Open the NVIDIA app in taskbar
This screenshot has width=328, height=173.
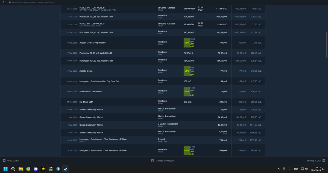coord(51,169)
